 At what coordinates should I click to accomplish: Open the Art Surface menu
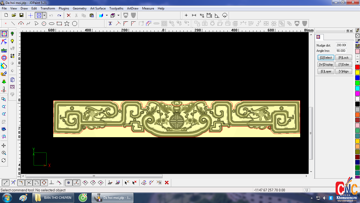(x=98, y=8)
